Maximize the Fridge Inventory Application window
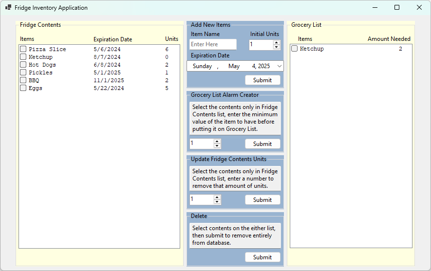 pyautogui.click(x=397, y=7)
